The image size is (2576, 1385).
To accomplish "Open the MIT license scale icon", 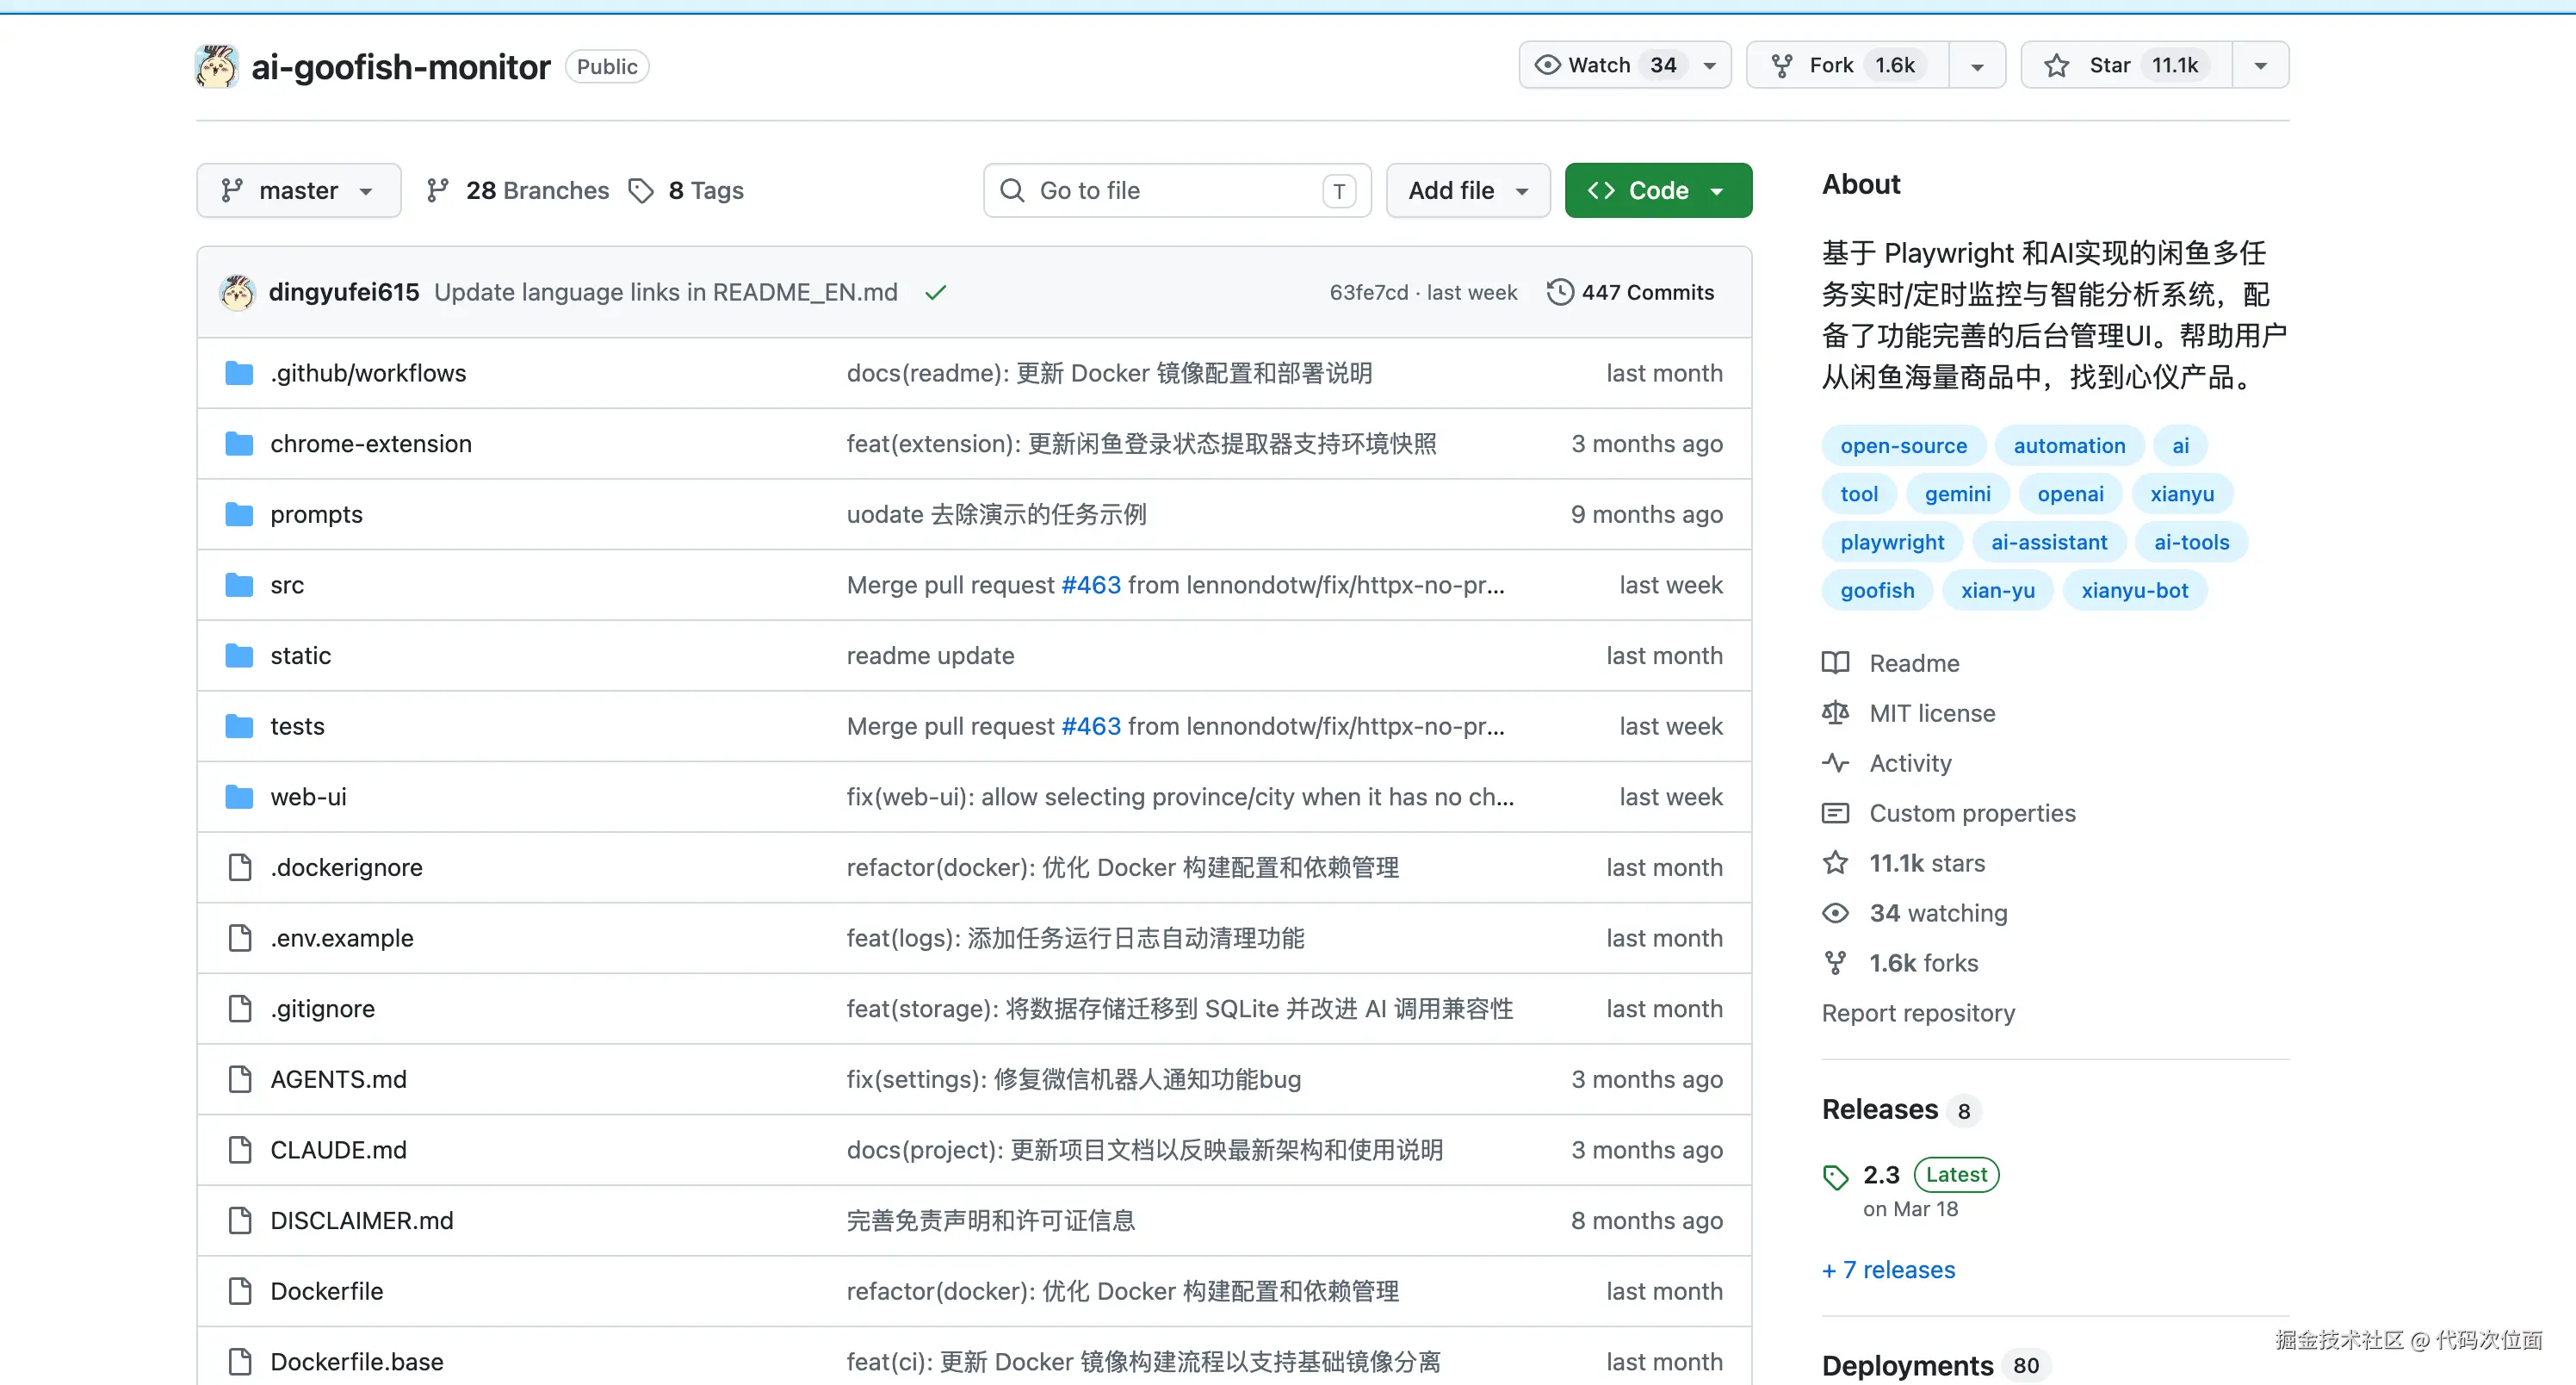I will point(1835,712).
